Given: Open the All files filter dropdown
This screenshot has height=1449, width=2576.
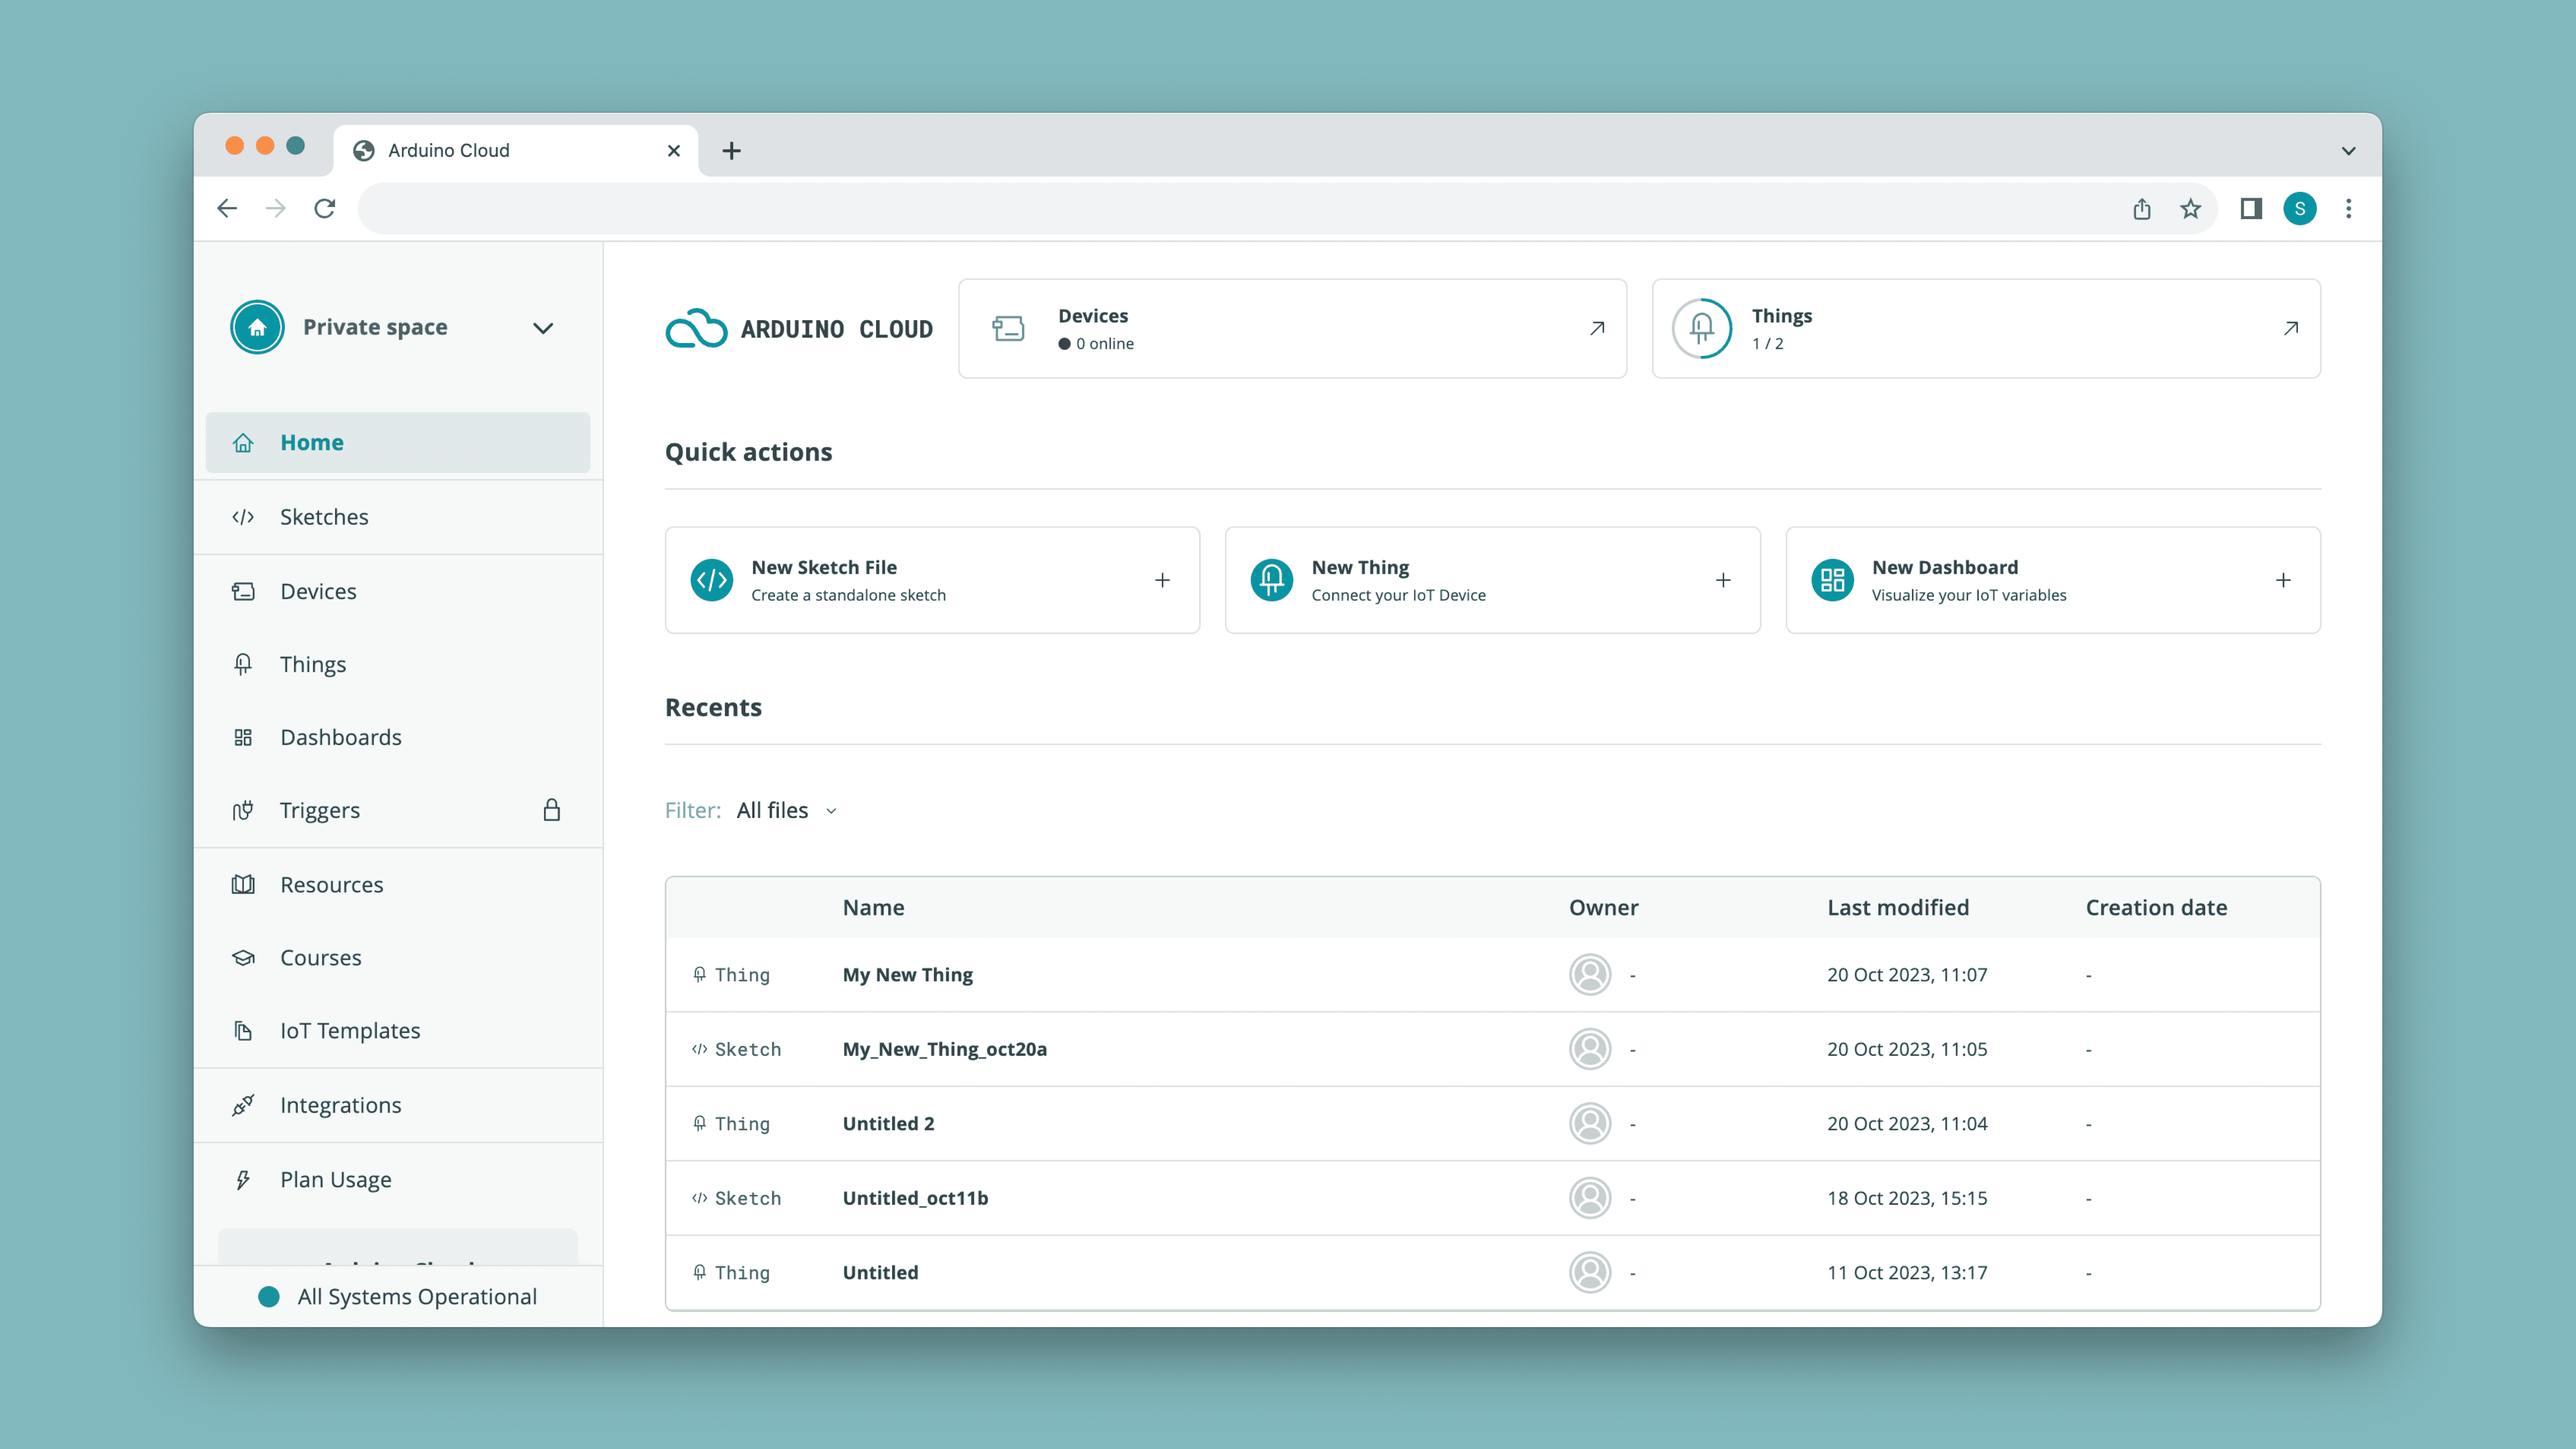Looking at the screenshot, I should [x=787, y=810].
